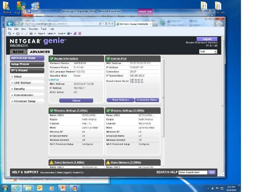Expand the USB Storage sidebar section
Image resolution: width=257 pixels, height=192 pixels.
point(27,83)
